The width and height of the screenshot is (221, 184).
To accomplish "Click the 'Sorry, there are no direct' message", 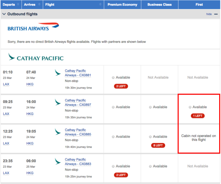I will click(x=77, y=42).
